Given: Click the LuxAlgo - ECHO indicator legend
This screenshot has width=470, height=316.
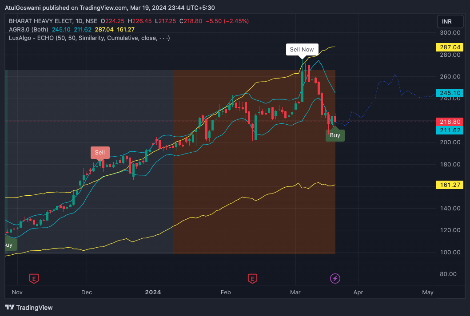Looking at the screenshot, I should pyautogui.click(x=89, y=38).
